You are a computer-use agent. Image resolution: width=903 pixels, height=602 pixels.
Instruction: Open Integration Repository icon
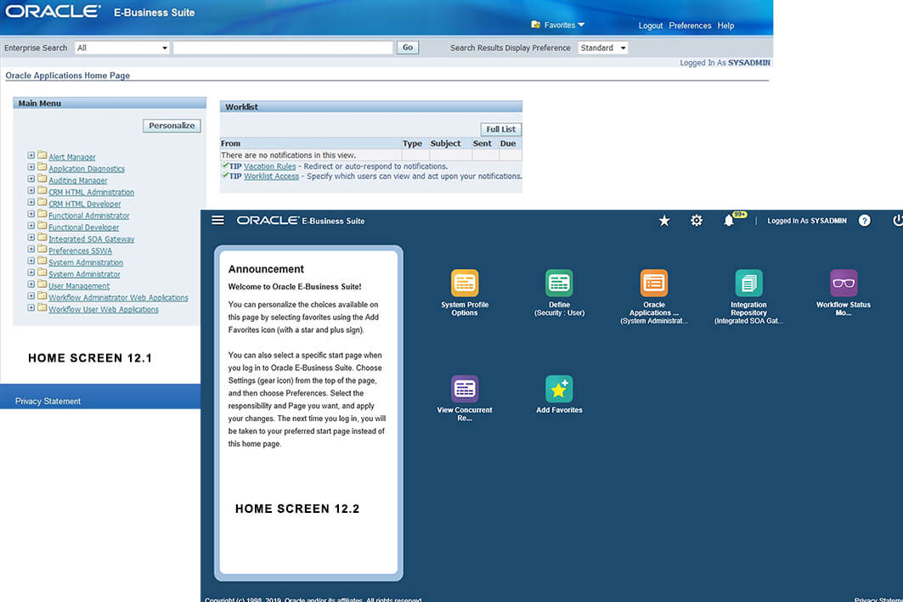coord(748,283)
